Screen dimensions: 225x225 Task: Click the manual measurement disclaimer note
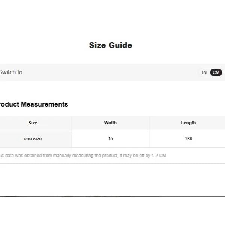click(84, 156)
